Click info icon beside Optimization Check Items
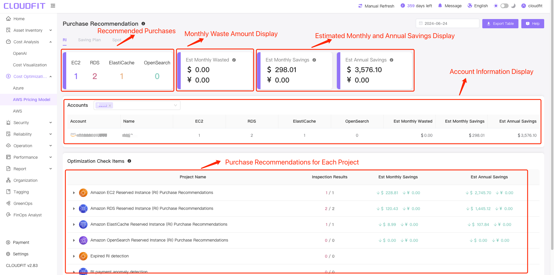 (129, 161)
